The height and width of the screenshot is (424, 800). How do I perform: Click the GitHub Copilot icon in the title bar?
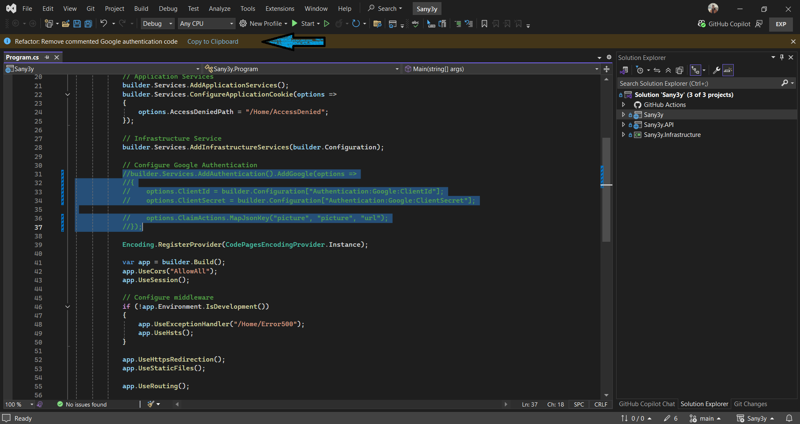click(x=702, y=24)
